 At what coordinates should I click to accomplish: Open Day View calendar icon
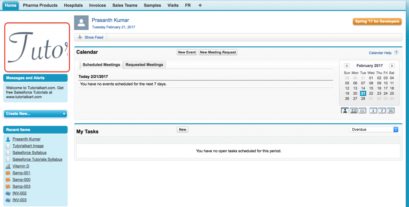(373, 111)
